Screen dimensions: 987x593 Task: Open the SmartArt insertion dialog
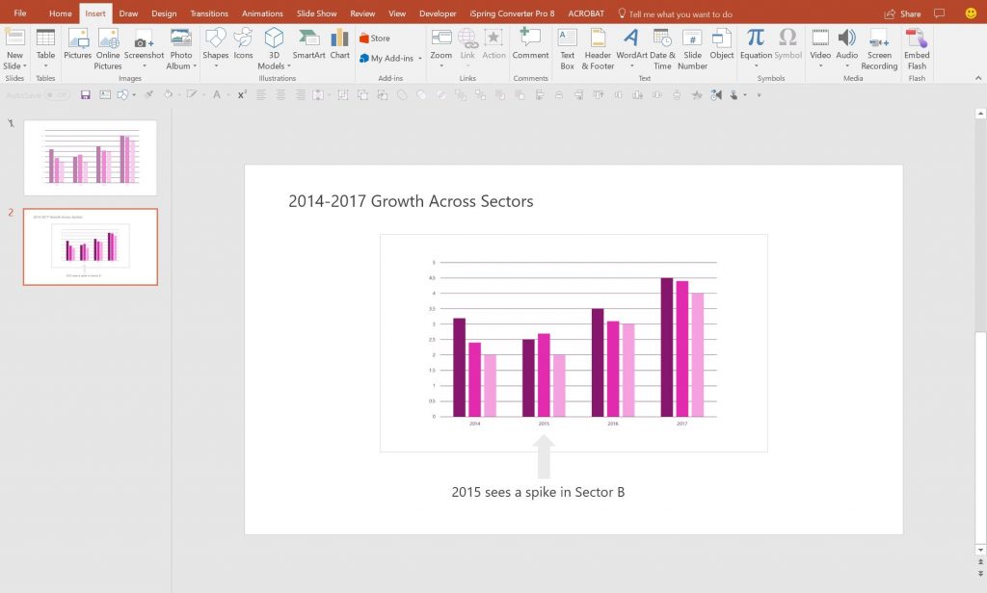(x=308, y=45)
